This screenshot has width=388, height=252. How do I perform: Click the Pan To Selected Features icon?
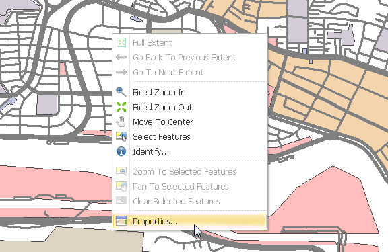tap(121, 186)
